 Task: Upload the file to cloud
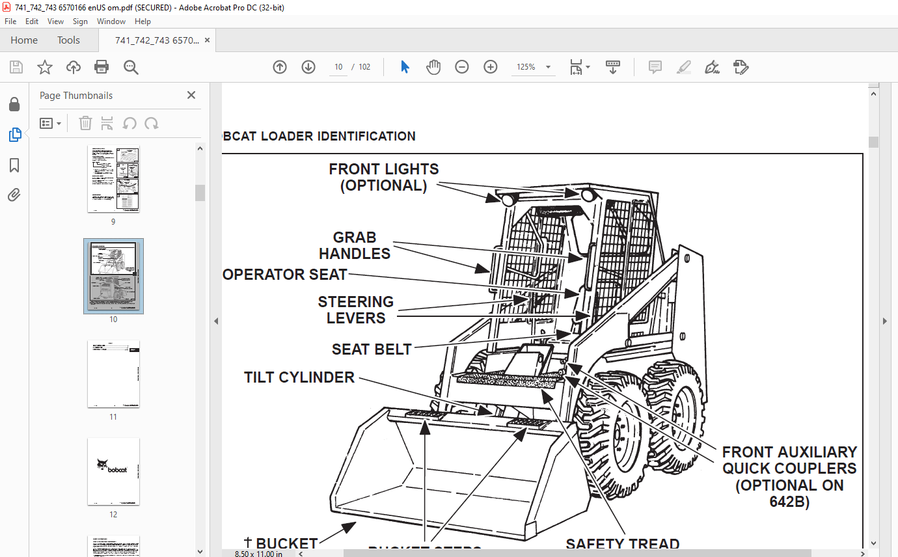pyautogui.click(x=74, y=67)
